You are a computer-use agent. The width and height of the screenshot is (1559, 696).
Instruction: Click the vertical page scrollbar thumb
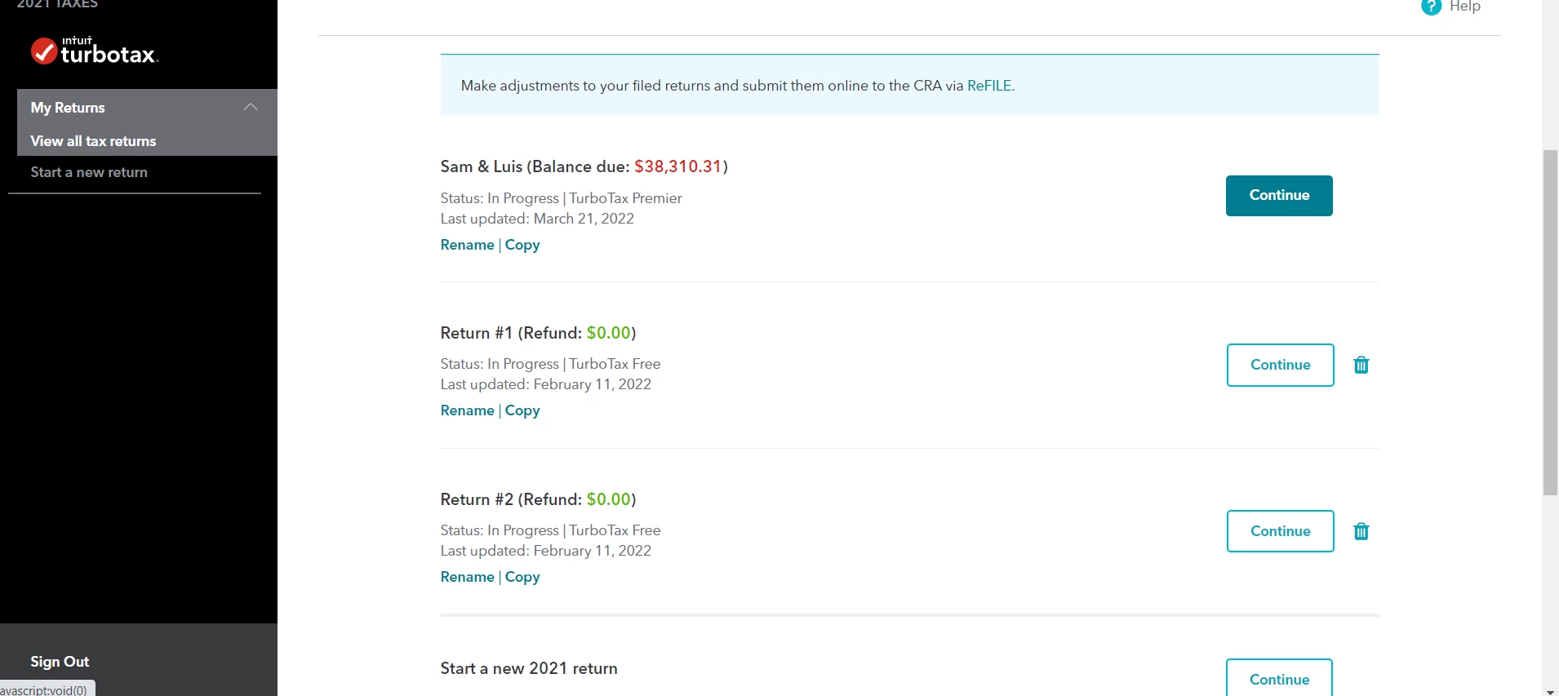point(1550,322)
